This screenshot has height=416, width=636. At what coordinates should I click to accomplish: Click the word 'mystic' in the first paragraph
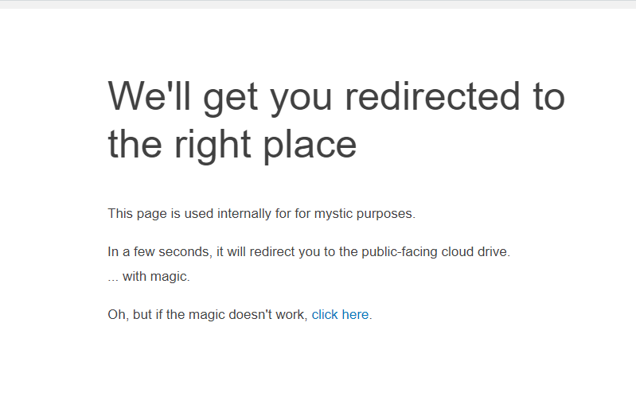pyautogui.click(x=334, y=214)
